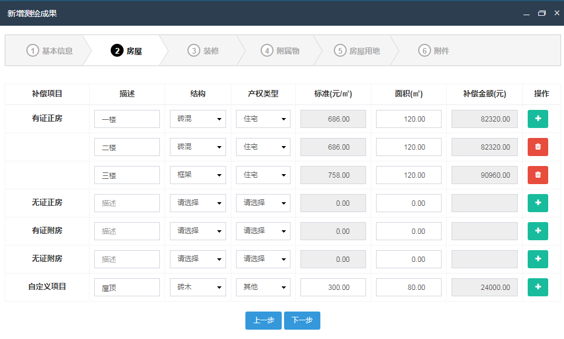Add row under 无证附房 with plus icon

click(538, 259)
